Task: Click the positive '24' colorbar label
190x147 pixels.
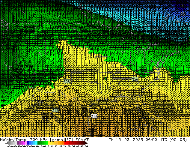Action: (x=65, y=146)
